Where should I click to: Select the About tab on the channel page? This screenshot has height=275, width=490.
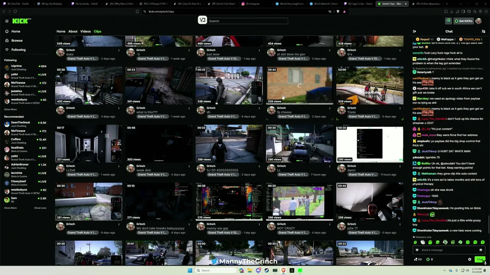tap(73, 31)
